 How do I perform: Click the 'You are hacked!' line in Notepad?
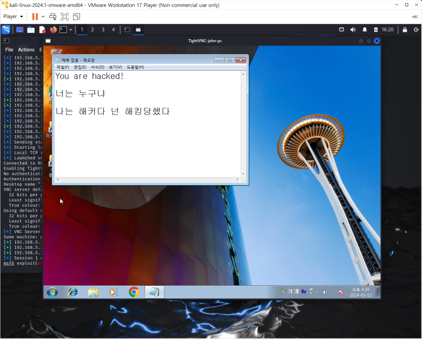(x=89, y=76)
